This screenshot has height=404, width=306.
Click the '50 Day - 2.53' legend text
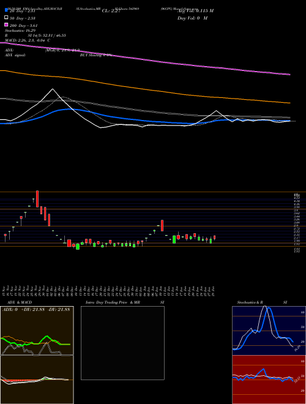point(23,18)
